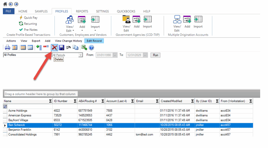Switch to the REPORTS tab

point(82,11)
